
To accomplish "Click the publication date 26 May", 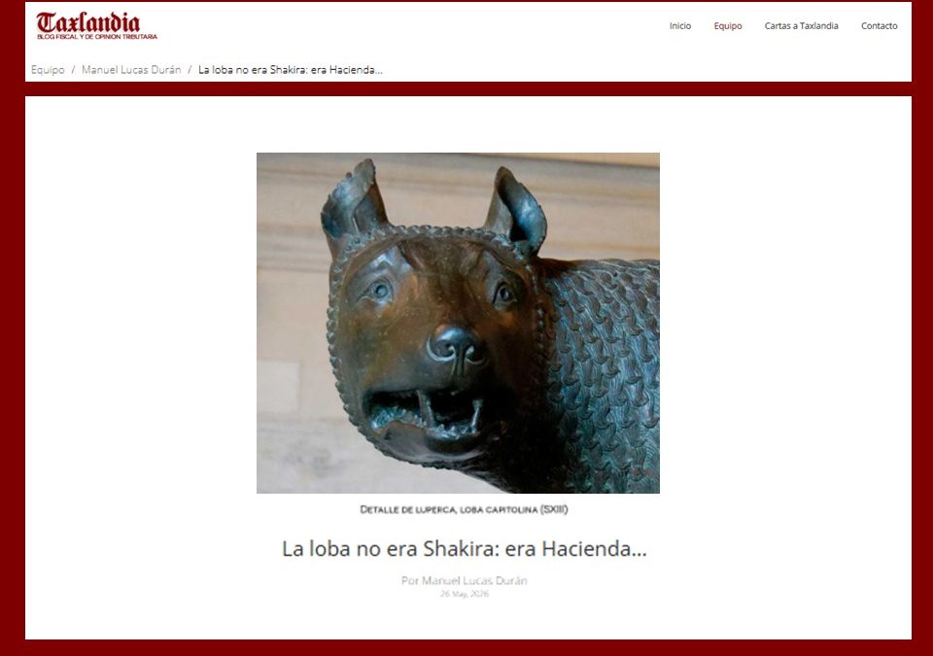I will tap(464, 594).
